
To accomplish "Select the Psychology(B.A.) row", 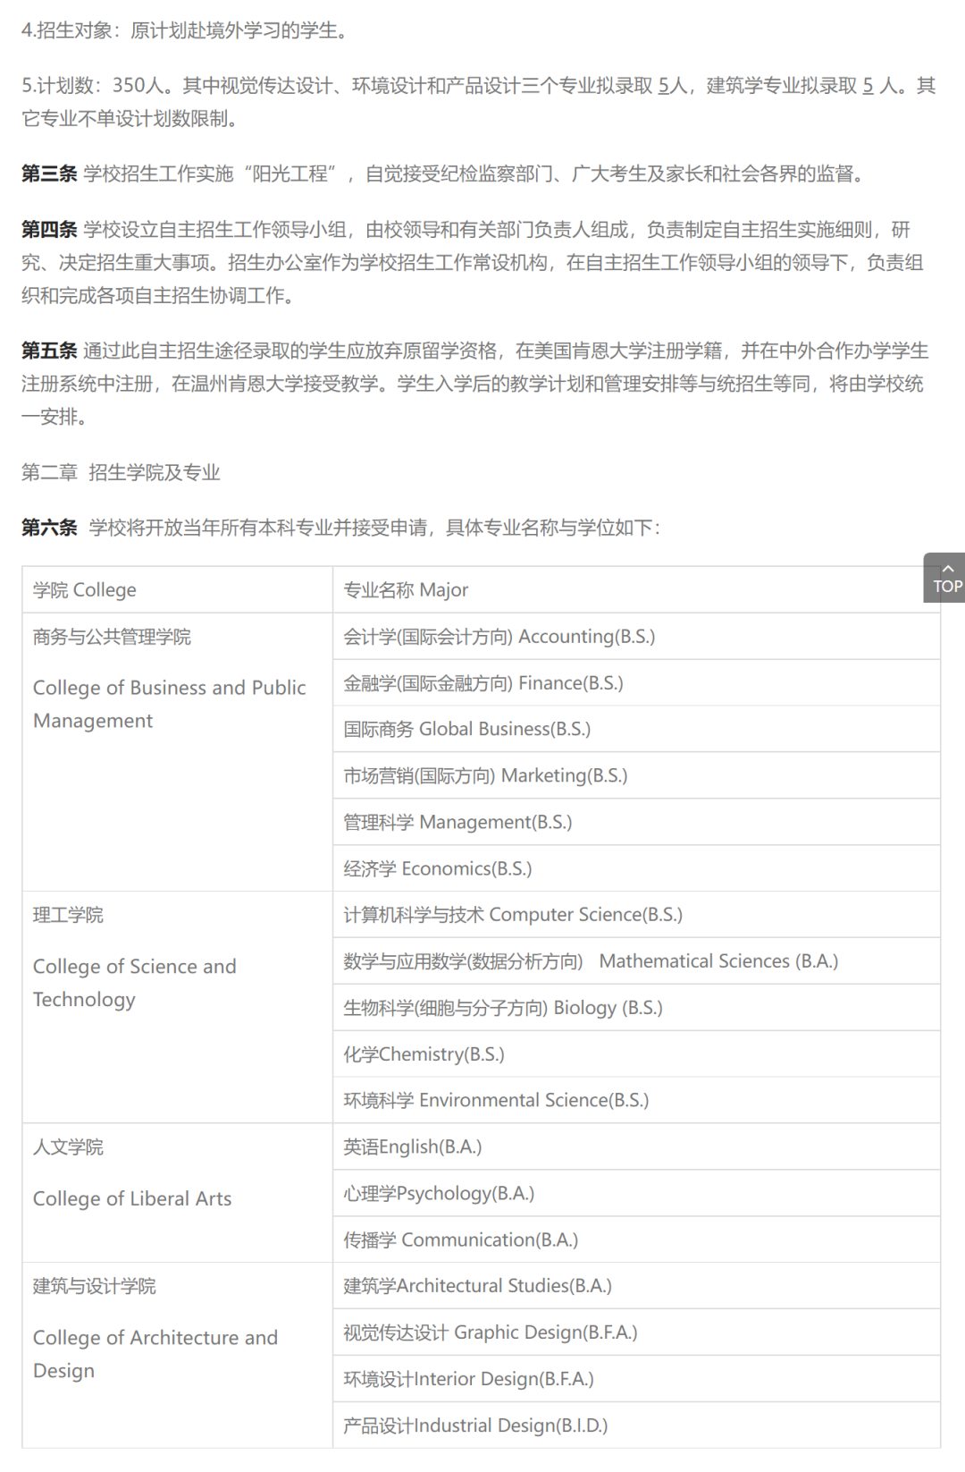I will (x=636, y=1194).
